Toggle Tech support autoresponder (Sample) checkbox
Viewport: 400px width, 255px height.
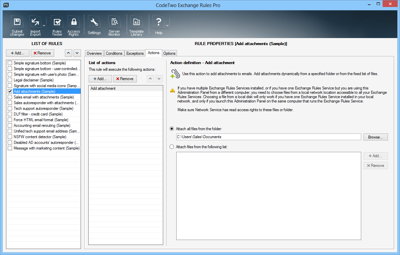point(10,108)
